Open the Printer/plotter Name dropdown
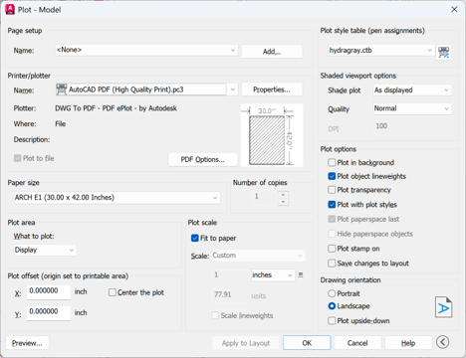The width and height of the screenshot is (466, 358). pos(146,89)
